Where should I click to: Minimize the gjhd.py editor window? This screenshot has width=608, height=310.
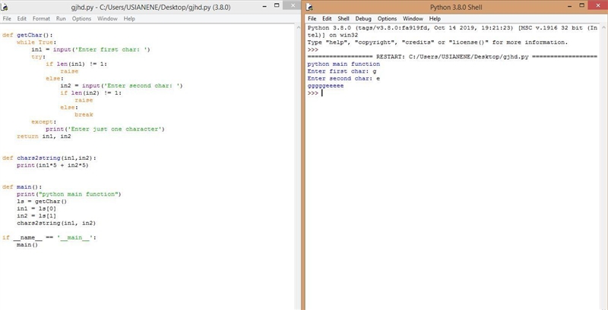pyautogui.click(x=264, y=6)
